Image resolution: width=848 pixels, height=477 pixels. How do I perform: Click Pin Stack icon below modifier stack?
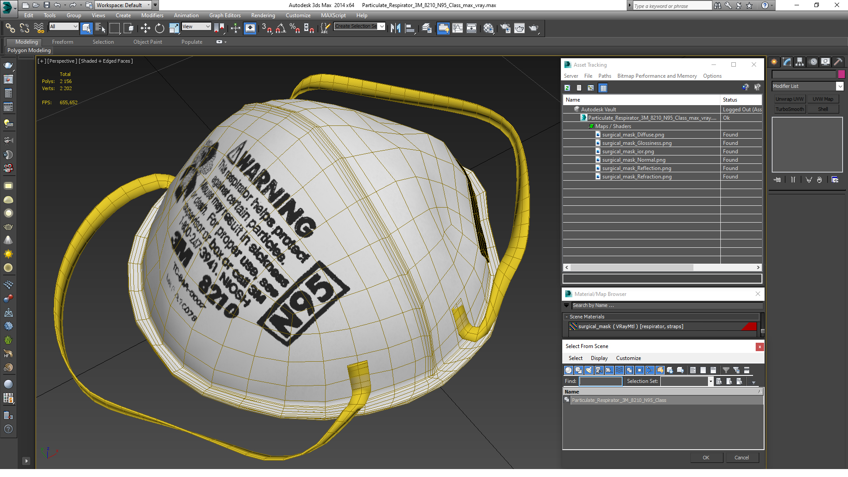(x=777, y=180)
